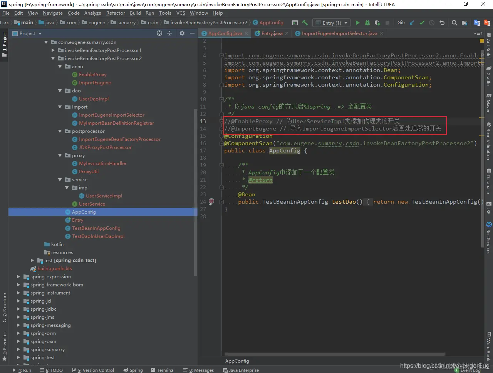Collapse all nodes in Project panel
The image size is (493, 373).
[x=169, y=33]
